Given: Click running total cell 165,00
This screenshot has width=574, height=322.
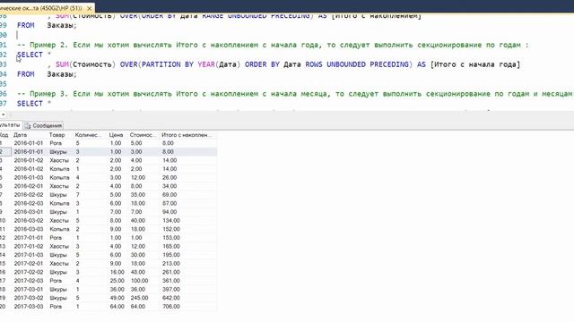Looking at the screenshot, I should pyautogui.click(x=171, y=247).
